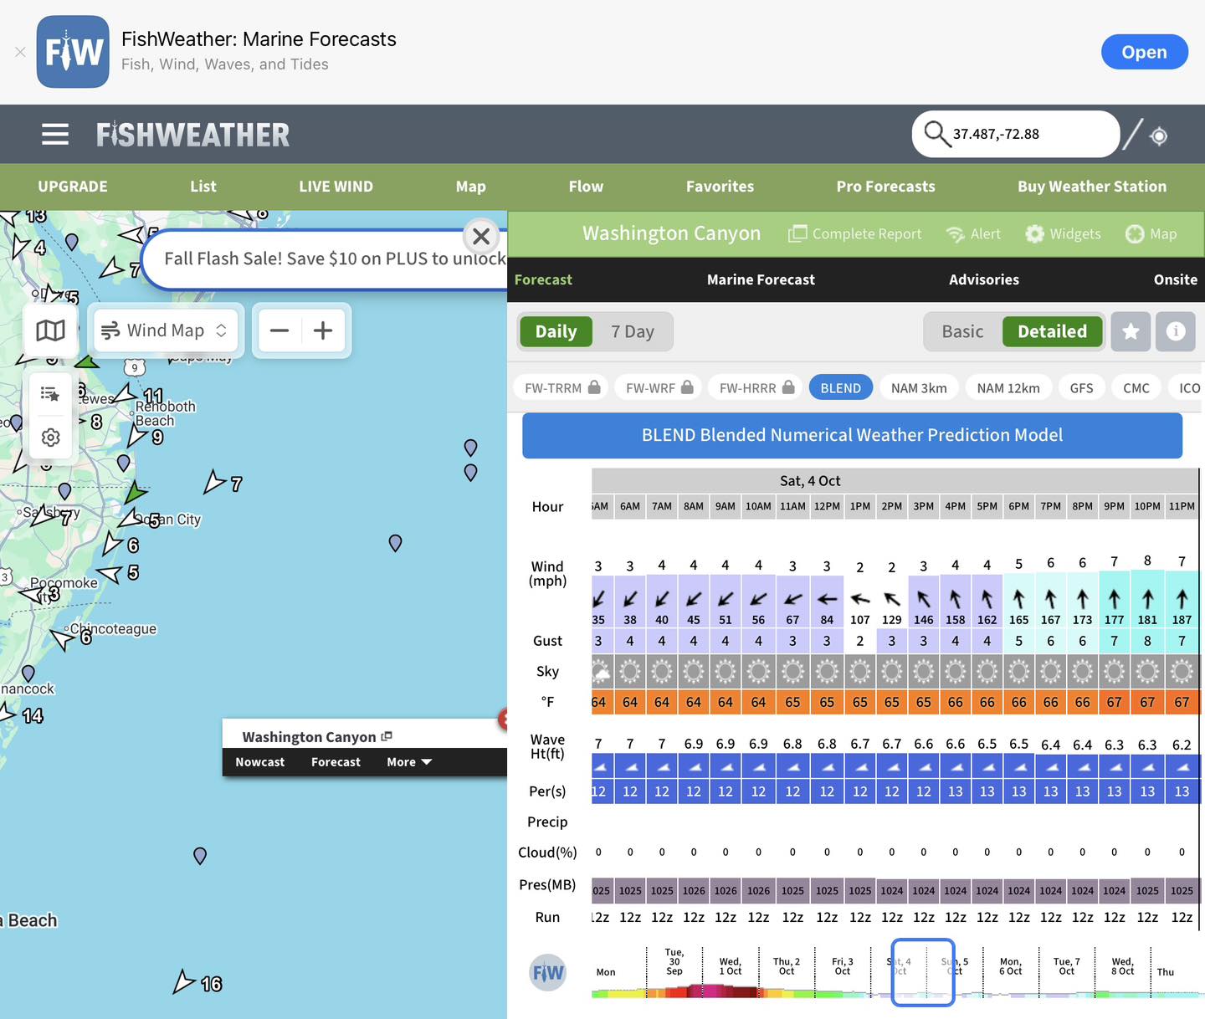
Task: Select the GFS model
Action: point(1081,388)
